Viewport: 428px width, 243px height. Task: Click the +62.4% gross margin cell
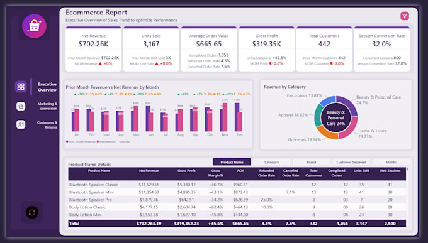tap(216, 207)
